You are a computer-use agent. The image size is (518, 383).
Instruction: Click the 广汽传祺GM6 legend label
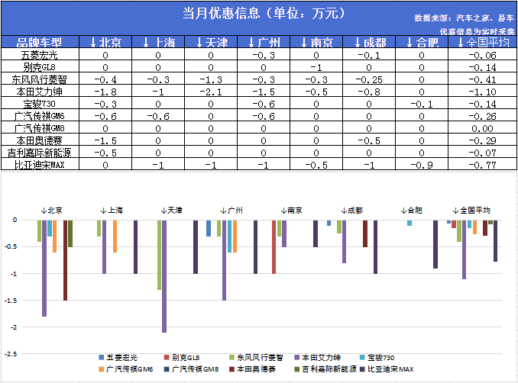(x=130, y=369)
